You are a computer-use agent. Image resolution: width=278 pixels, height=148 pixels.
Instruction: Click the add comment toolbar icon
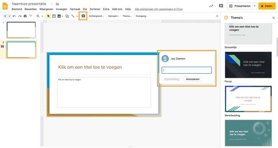83,16
